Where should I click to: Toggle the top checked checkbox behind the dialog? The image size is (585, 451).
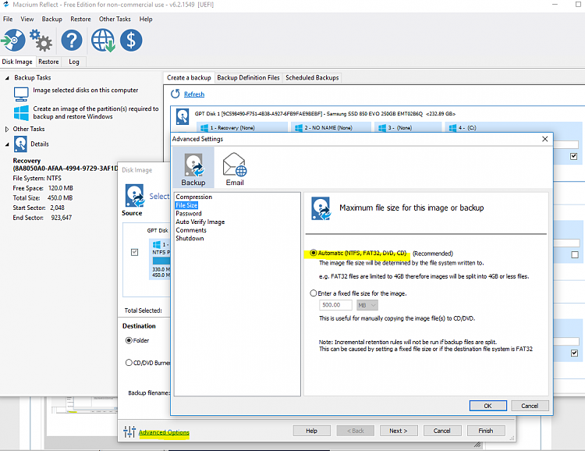[x=574, y=156]
